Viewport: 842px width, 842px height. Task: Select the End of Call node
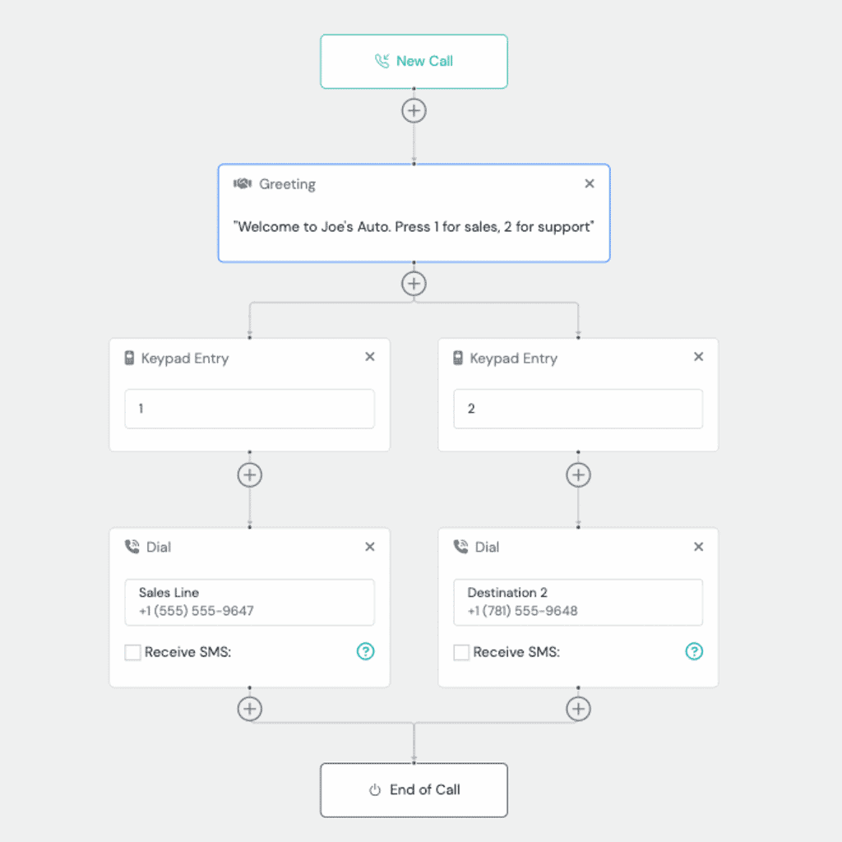pyautogui.click(x=414, y=790)
